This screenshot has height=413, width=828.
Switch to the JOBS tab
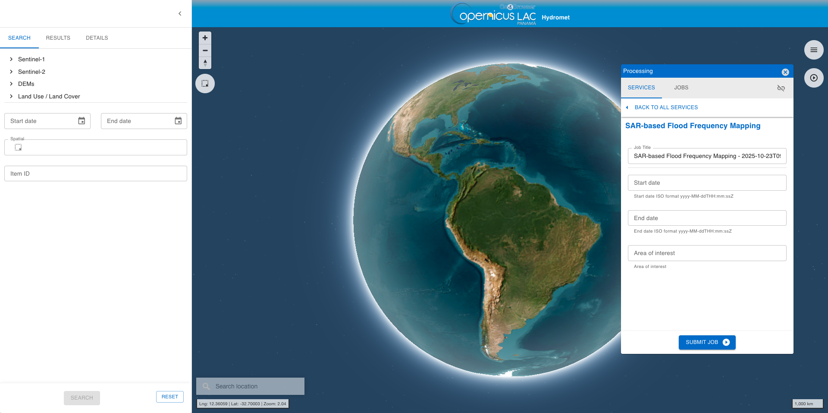coord(681,88)
